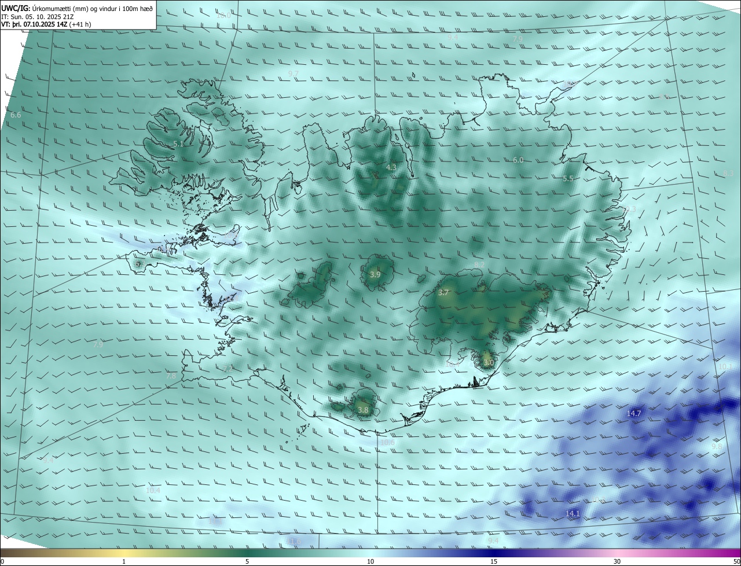Click the 3.9 value on Hofsjökull glacier
The height and width of the screenshot is (566, 741).
click(375, 274)
